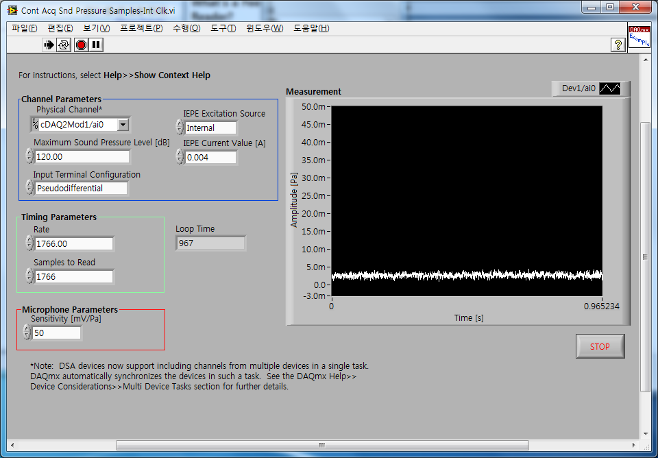This screenshot has width=658, height=458.
Task: Click the Input Terminal Configuration ring stepper
Action: click(x=29, y=187)
